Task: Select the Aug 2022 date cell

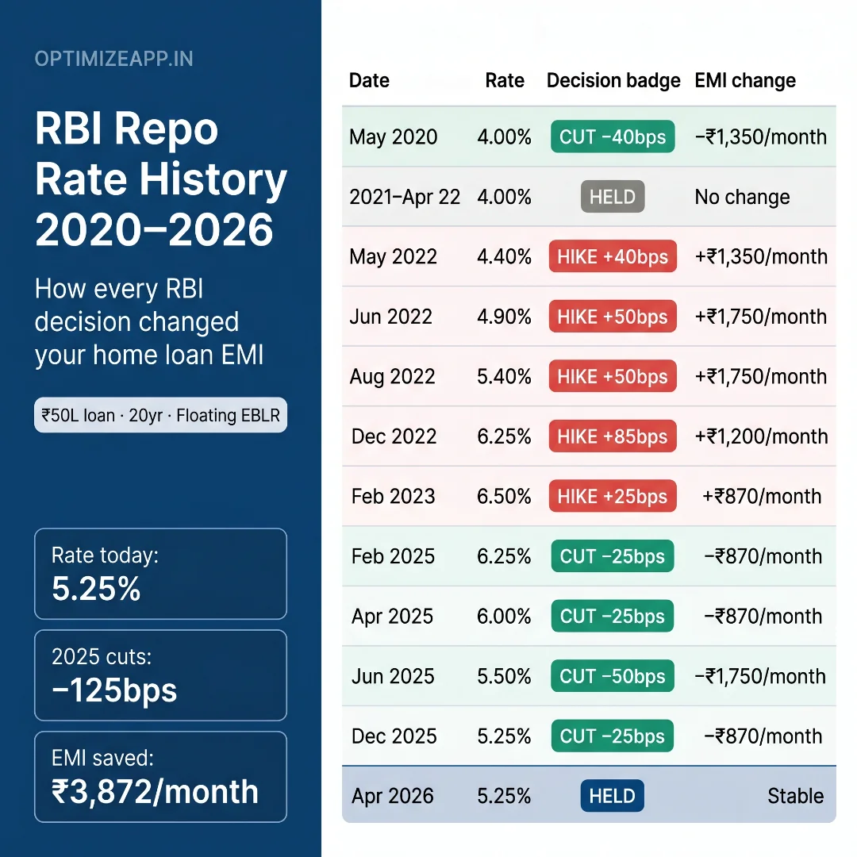Action: pos(392,376)
